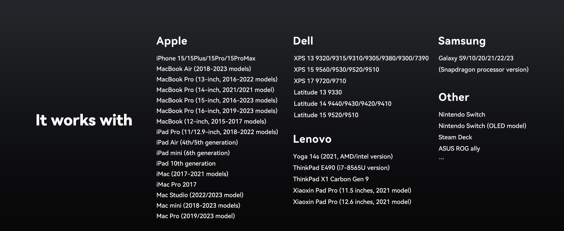Image resolution: width=564 pixels, height=231 pixels.
Task: Click MacBook Air (2018-2023 models) entry
Action: [x=203, y=69]
